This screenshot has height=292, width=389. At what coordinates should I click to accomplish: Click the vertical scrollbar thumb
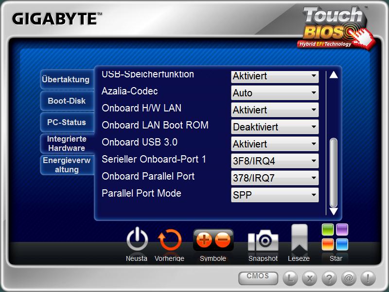334,173
